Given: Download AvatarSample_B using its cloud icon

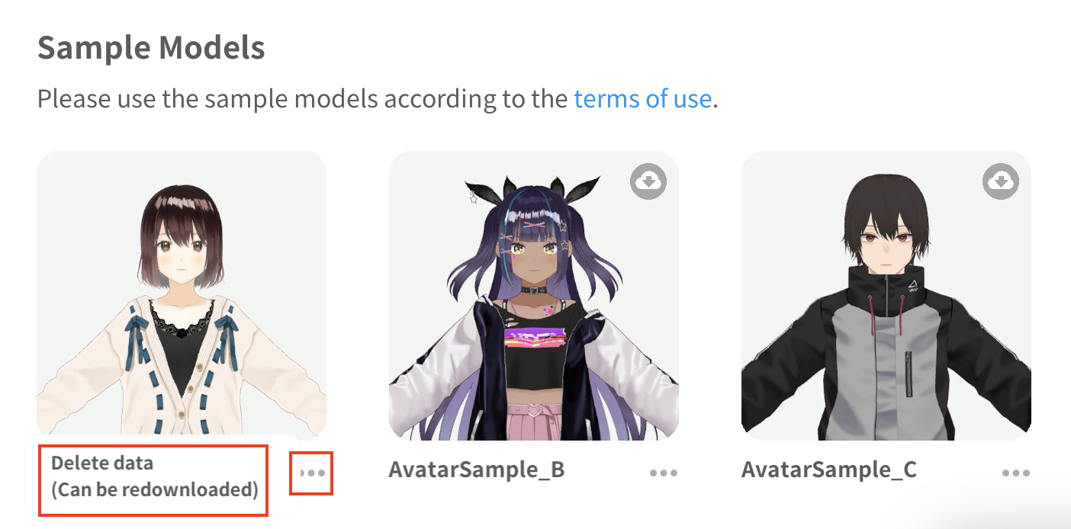Looking at the screenshot, I should coord(648,181).
